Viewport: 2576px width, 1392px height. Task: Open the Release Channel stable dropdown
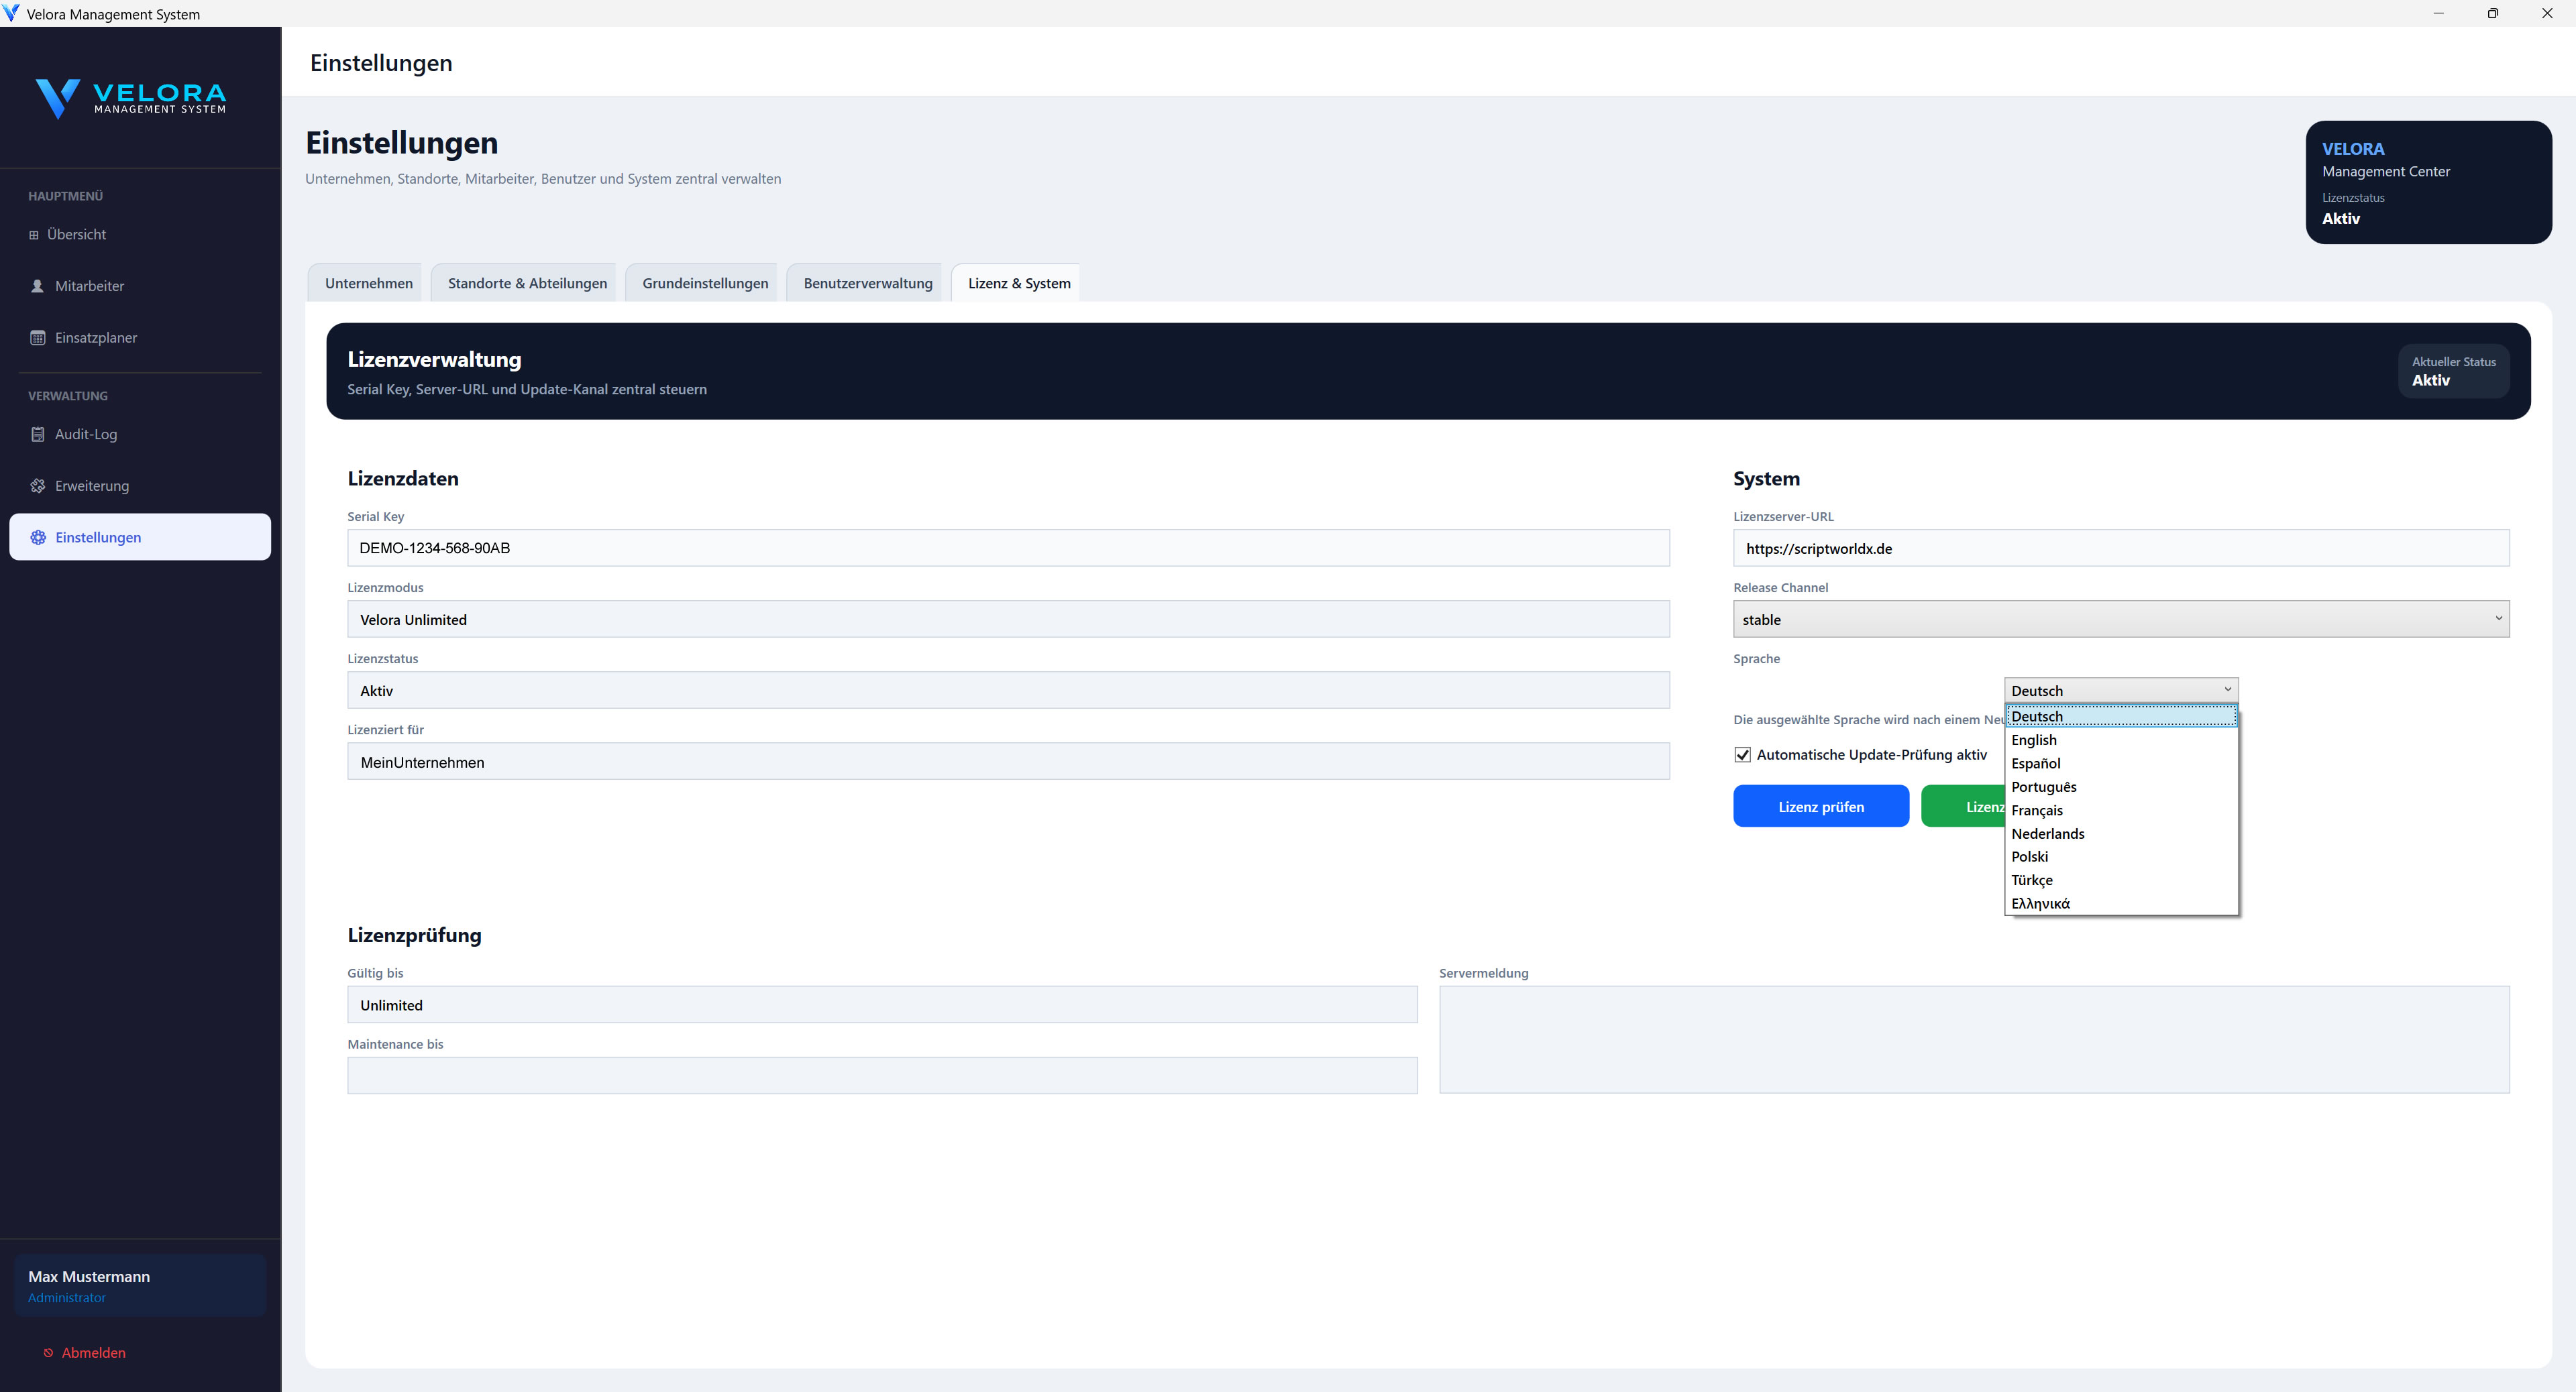[2120, 620]
